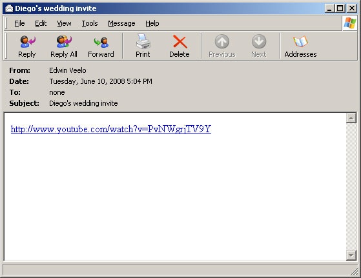Open the Addresses book icon

pos(300,42)
